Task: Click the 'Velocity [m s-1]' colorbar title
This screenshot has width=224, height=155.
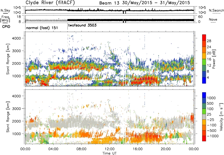Action: click(221, 117)
